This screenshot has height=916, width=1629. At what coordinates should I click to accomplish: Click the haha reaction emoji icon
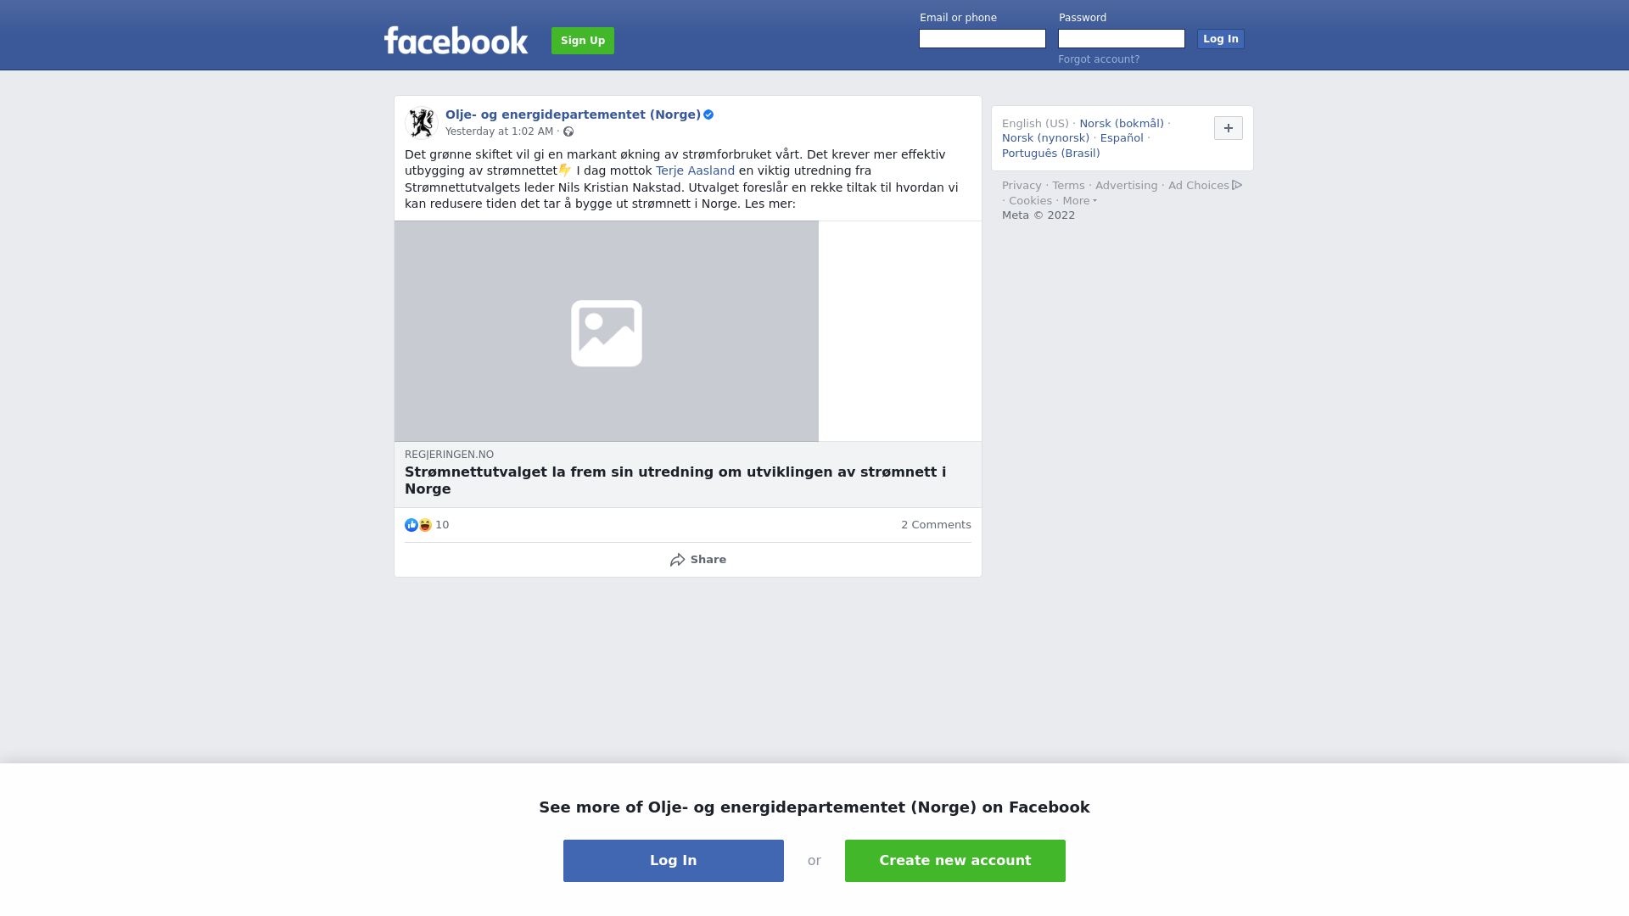point(425,525)
